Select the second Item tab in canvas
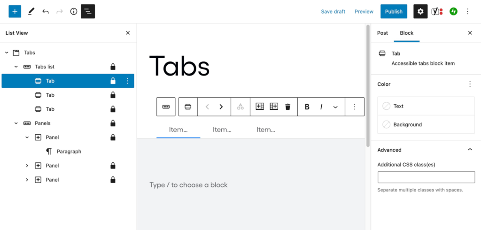 [222, 130]
